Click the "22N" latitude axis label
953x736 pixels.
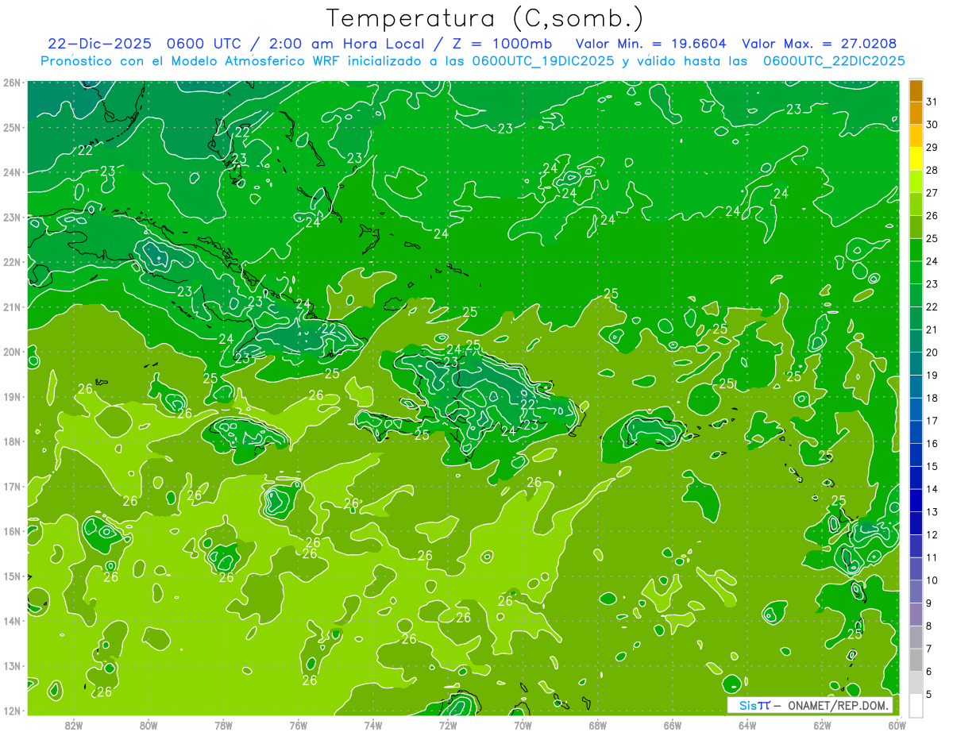[x=12, y=262]
